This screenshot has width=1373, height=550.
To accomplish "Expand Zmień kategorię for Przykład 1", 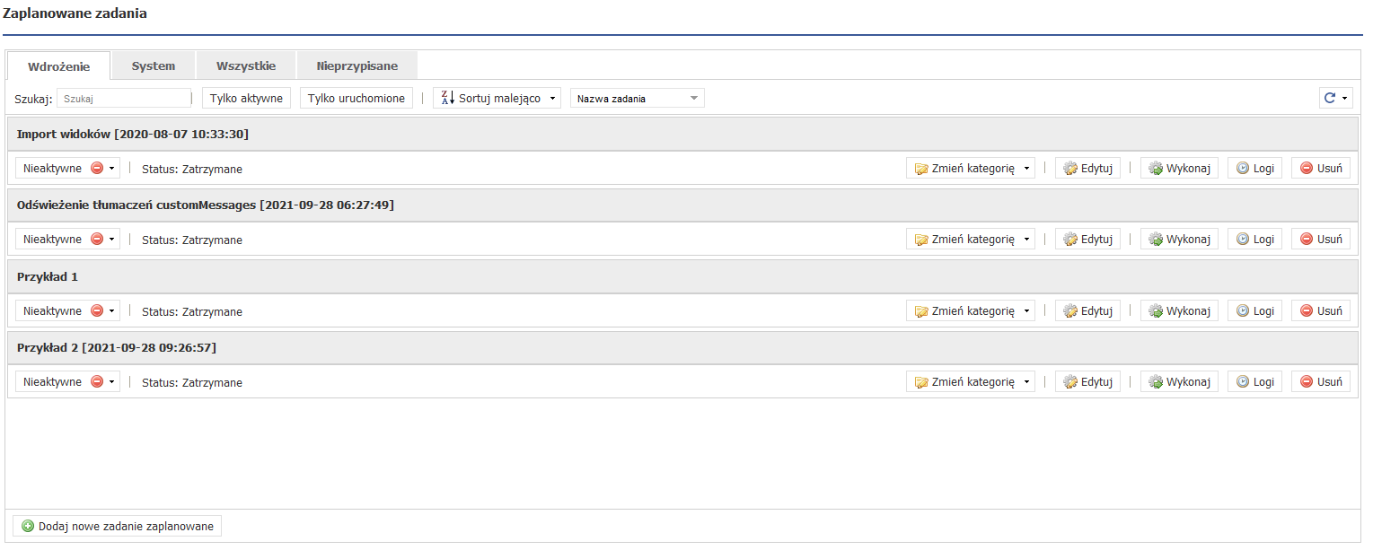I will tap(970, 311).
